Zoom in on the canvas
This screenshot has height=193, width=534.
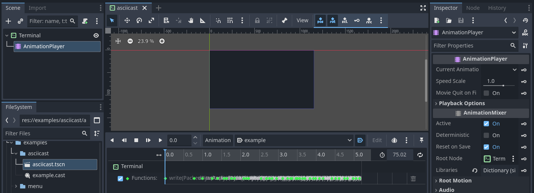click(x=162, y=41)
